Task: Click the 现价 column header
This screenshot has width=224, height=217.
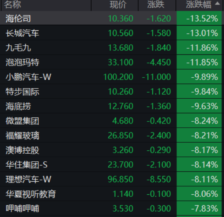Action: click(118, 4)
